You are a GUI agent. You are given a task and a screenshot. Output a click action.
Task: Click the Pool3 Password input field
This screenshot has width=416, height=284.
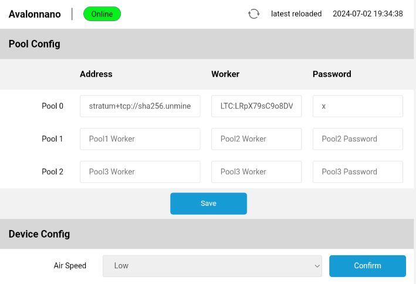(x=358, y=172)
